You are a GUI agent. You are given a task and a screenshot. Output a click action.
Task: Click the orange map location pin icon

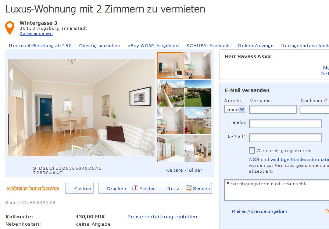[10, 28]
